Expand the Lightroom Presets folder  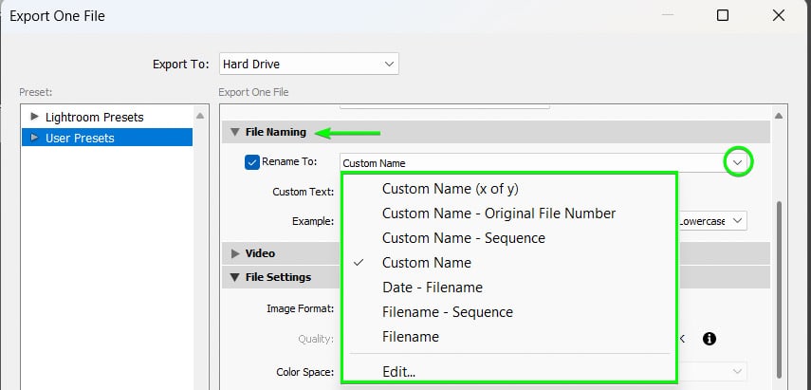point(35,117)
